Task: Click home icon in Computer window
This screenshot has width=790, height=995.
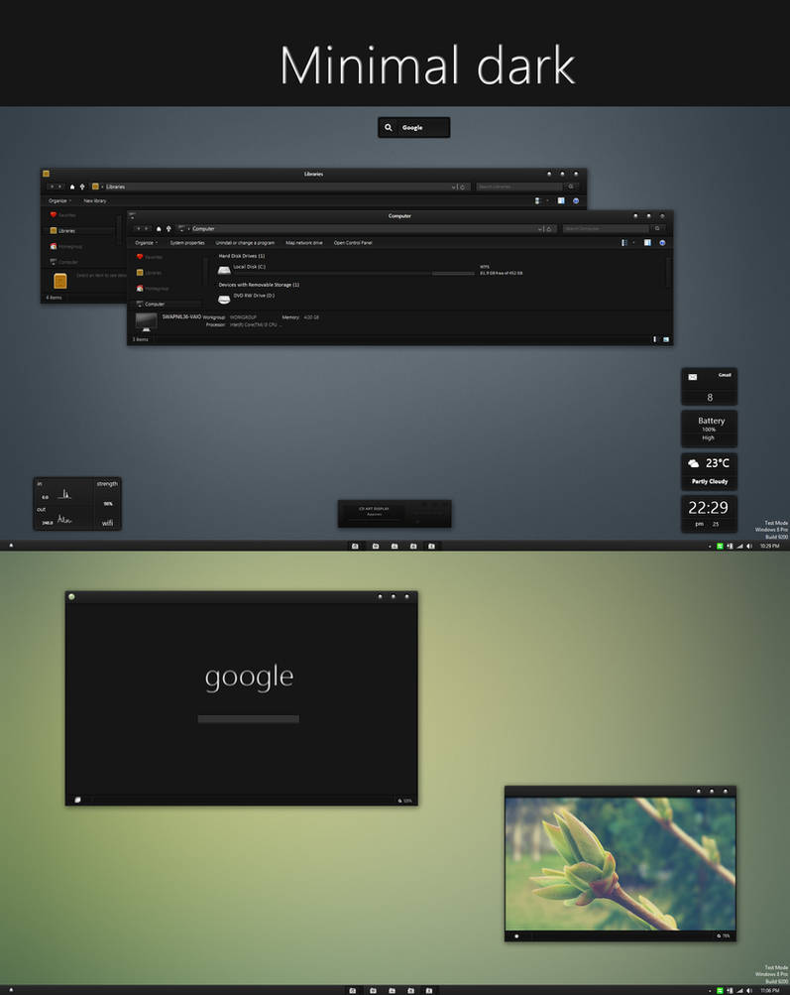Action: (159, 228)
